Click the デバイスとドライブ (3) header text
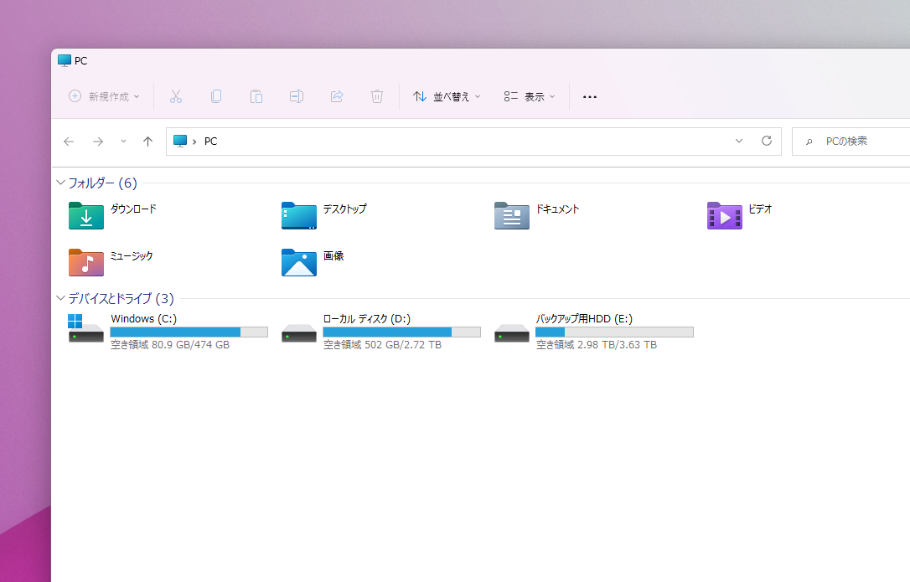 [x=122, y=298]
